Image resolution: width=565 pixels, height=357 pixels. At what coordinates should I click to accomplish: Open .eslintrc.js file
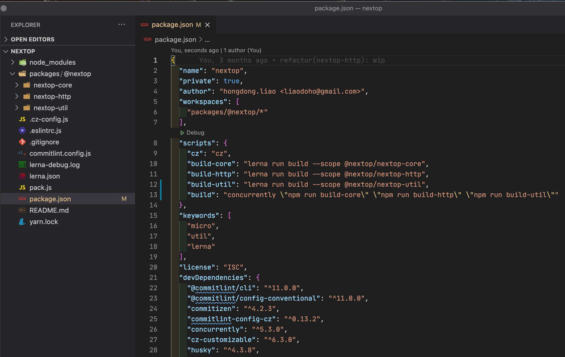tap(45, 131)
